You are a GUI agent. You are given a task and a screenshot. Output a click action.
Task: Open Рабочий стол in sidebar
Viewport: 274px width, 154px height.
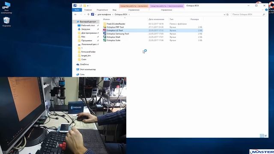88,26
